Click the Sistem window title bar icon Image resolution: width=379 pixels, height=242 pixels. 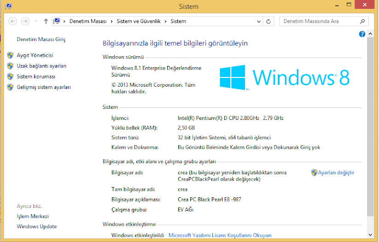point(8,6)
